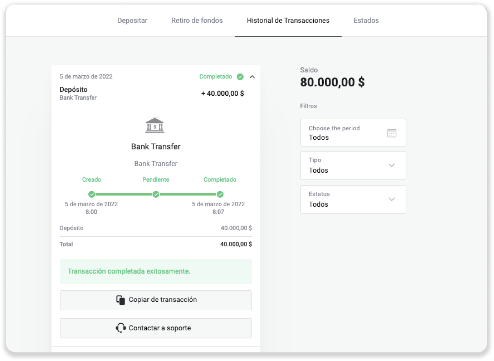494x361 pixels.
Task: Open the Estatus filter dropdown
Action: tap(353, 199)
